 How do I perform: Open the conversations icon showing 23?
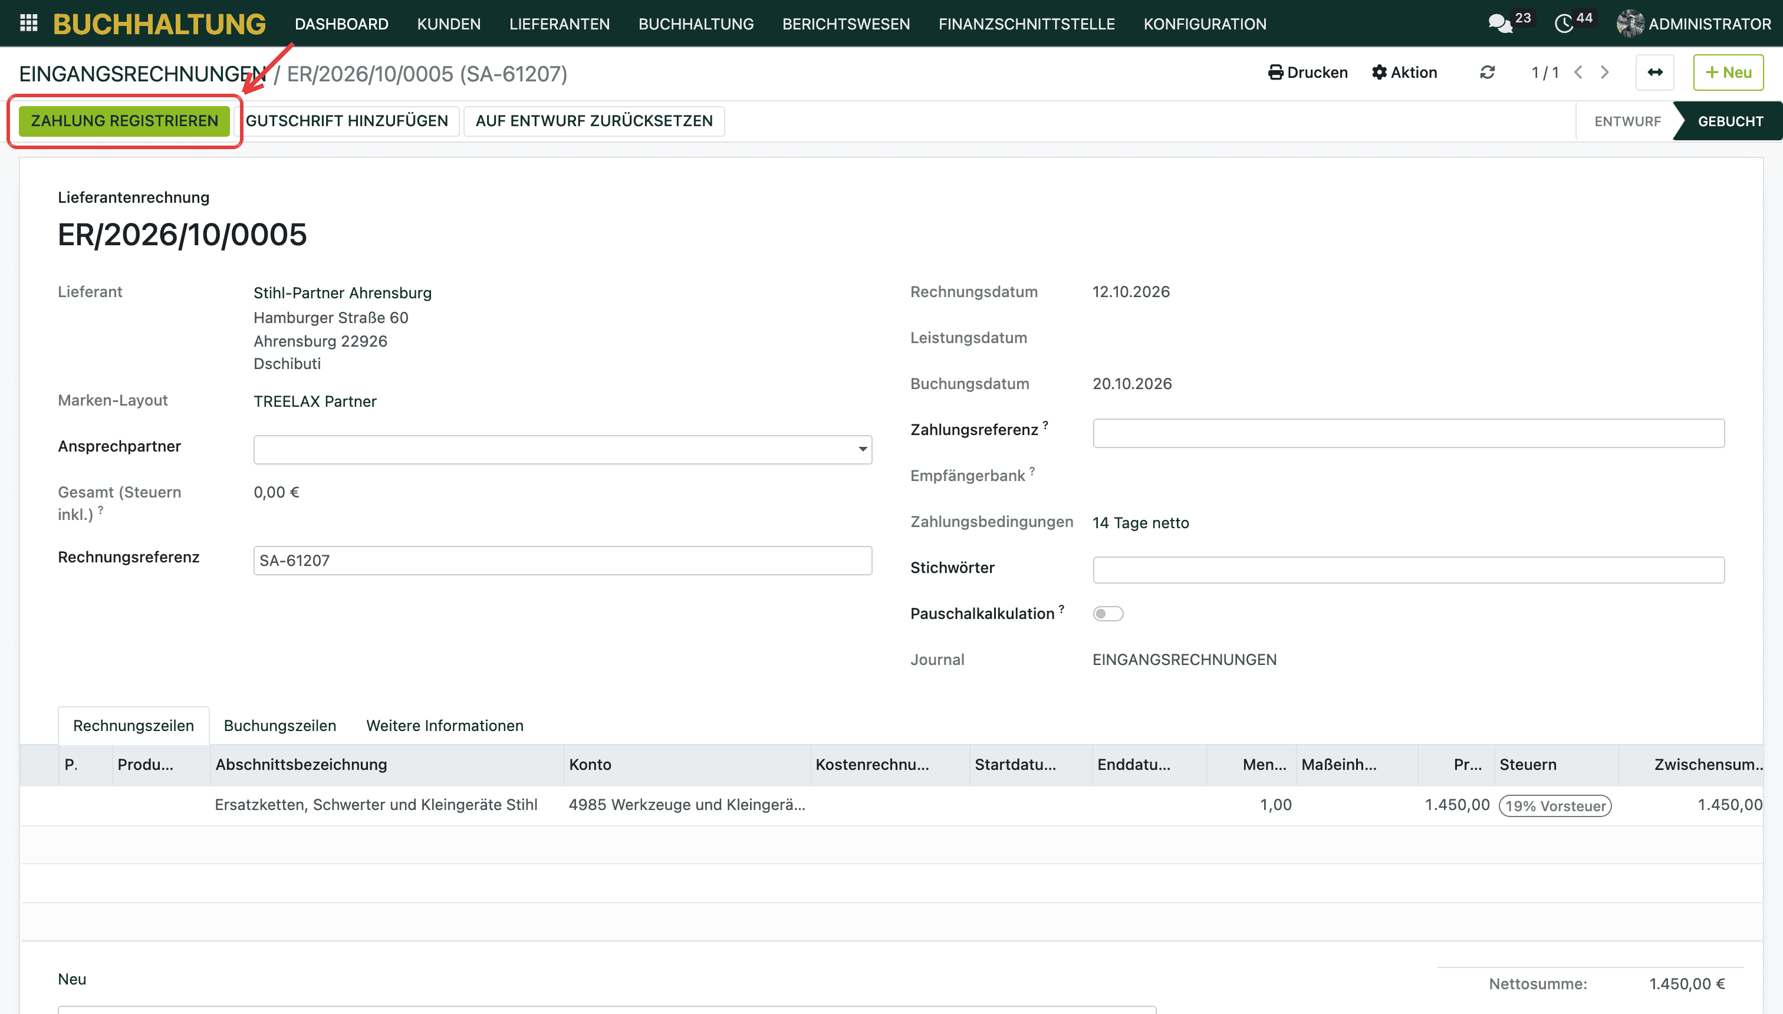coord(1500,24)
